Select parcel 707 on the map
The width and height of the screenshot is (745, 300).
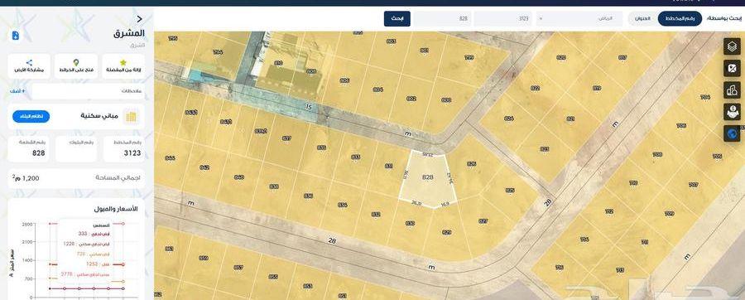[x=693, y=185]
